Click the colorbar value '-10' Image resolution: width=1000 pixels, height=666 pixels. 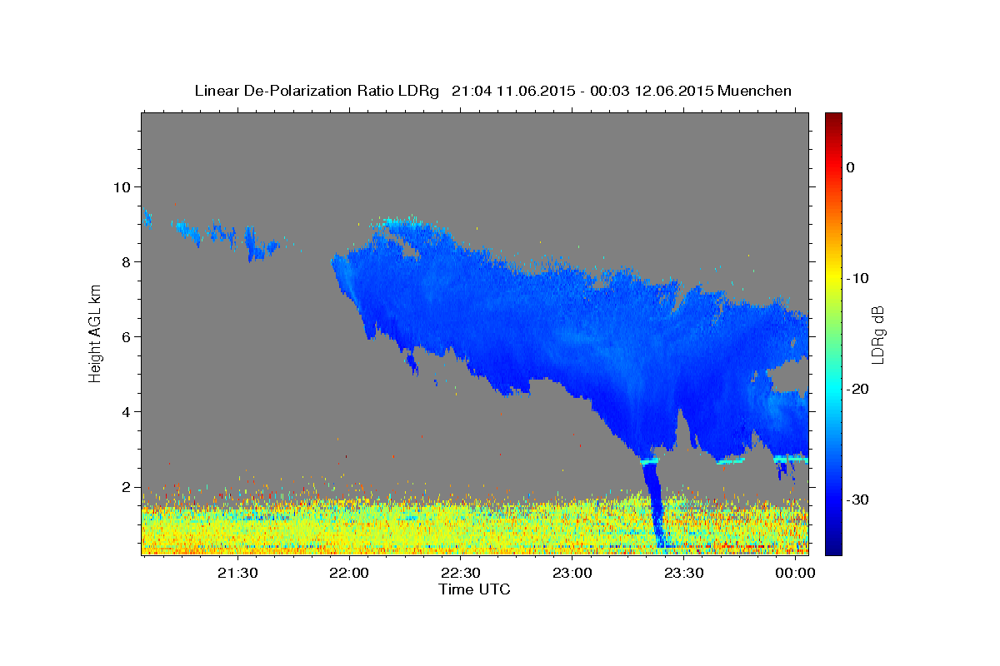858,278
